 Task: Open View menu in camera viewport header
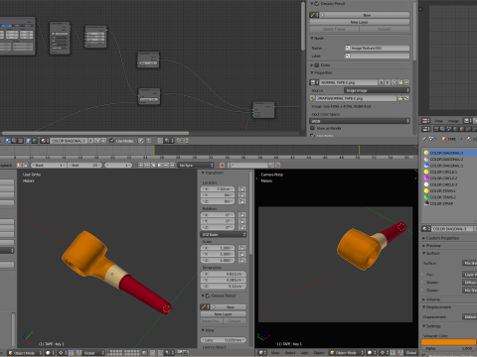275,353
